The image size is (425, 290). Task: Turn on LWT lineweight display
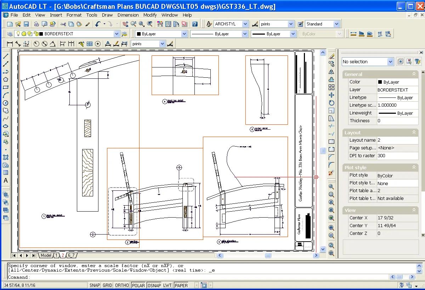pos(167,285)
